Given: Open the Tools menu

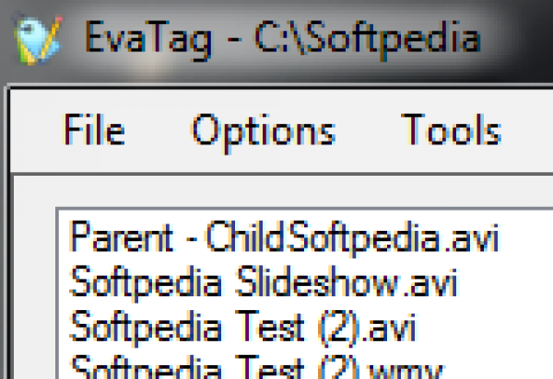Looking at the screenshot, I should (451, 130).
